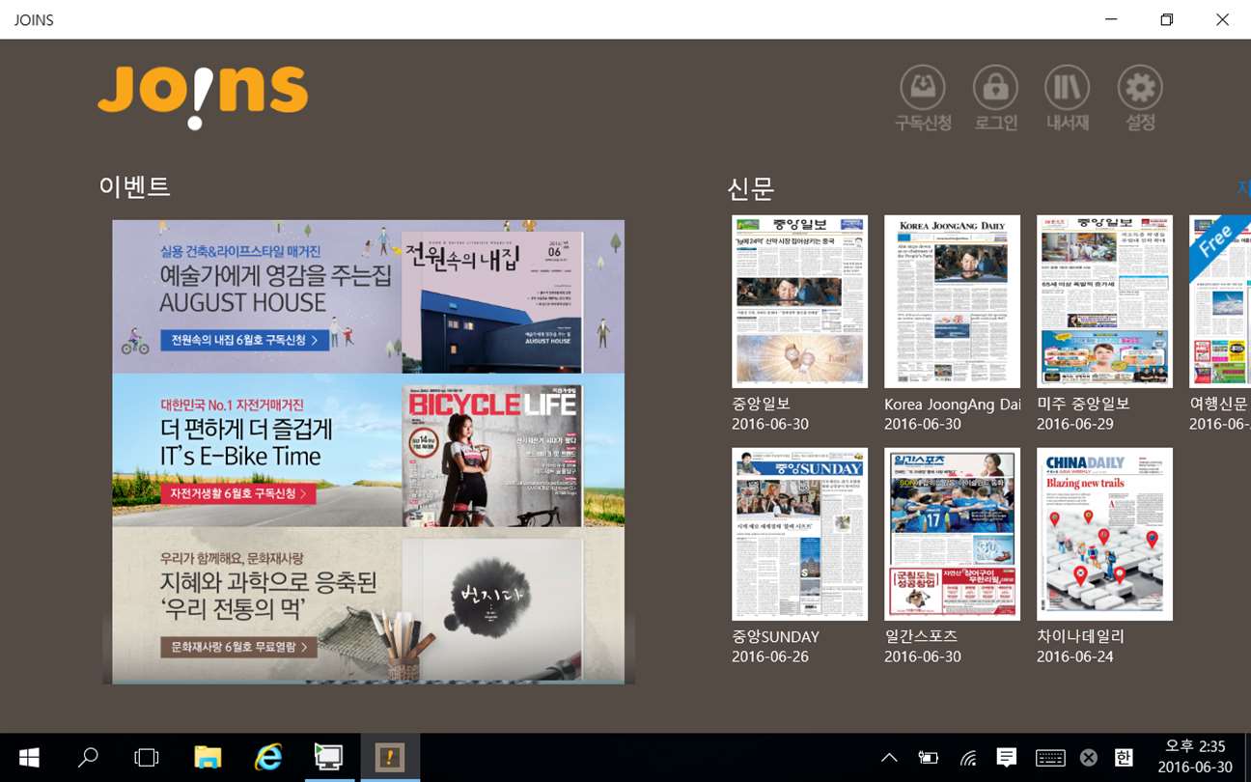Click the circled X tray icon
This screenshot has height=782, width=1251.
[1089, 758]
